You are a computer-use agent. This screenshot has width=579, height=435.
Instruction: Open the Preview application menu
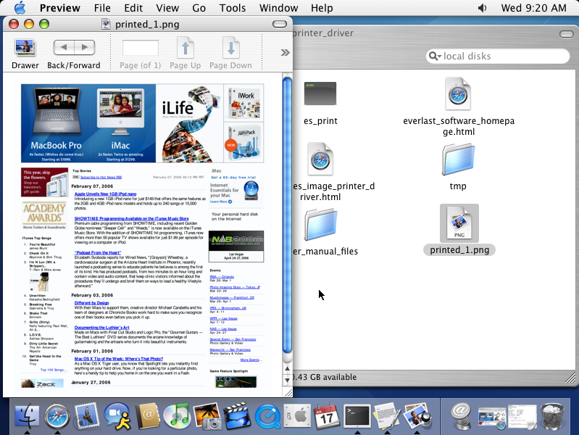tap(60, 8)
